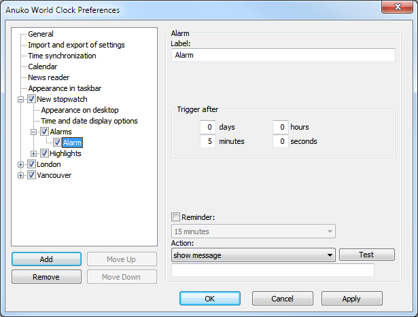The width and height of the screenshot is (418, 317).
Task: Confirm the dialog with OK
Action: pos(209,299)
